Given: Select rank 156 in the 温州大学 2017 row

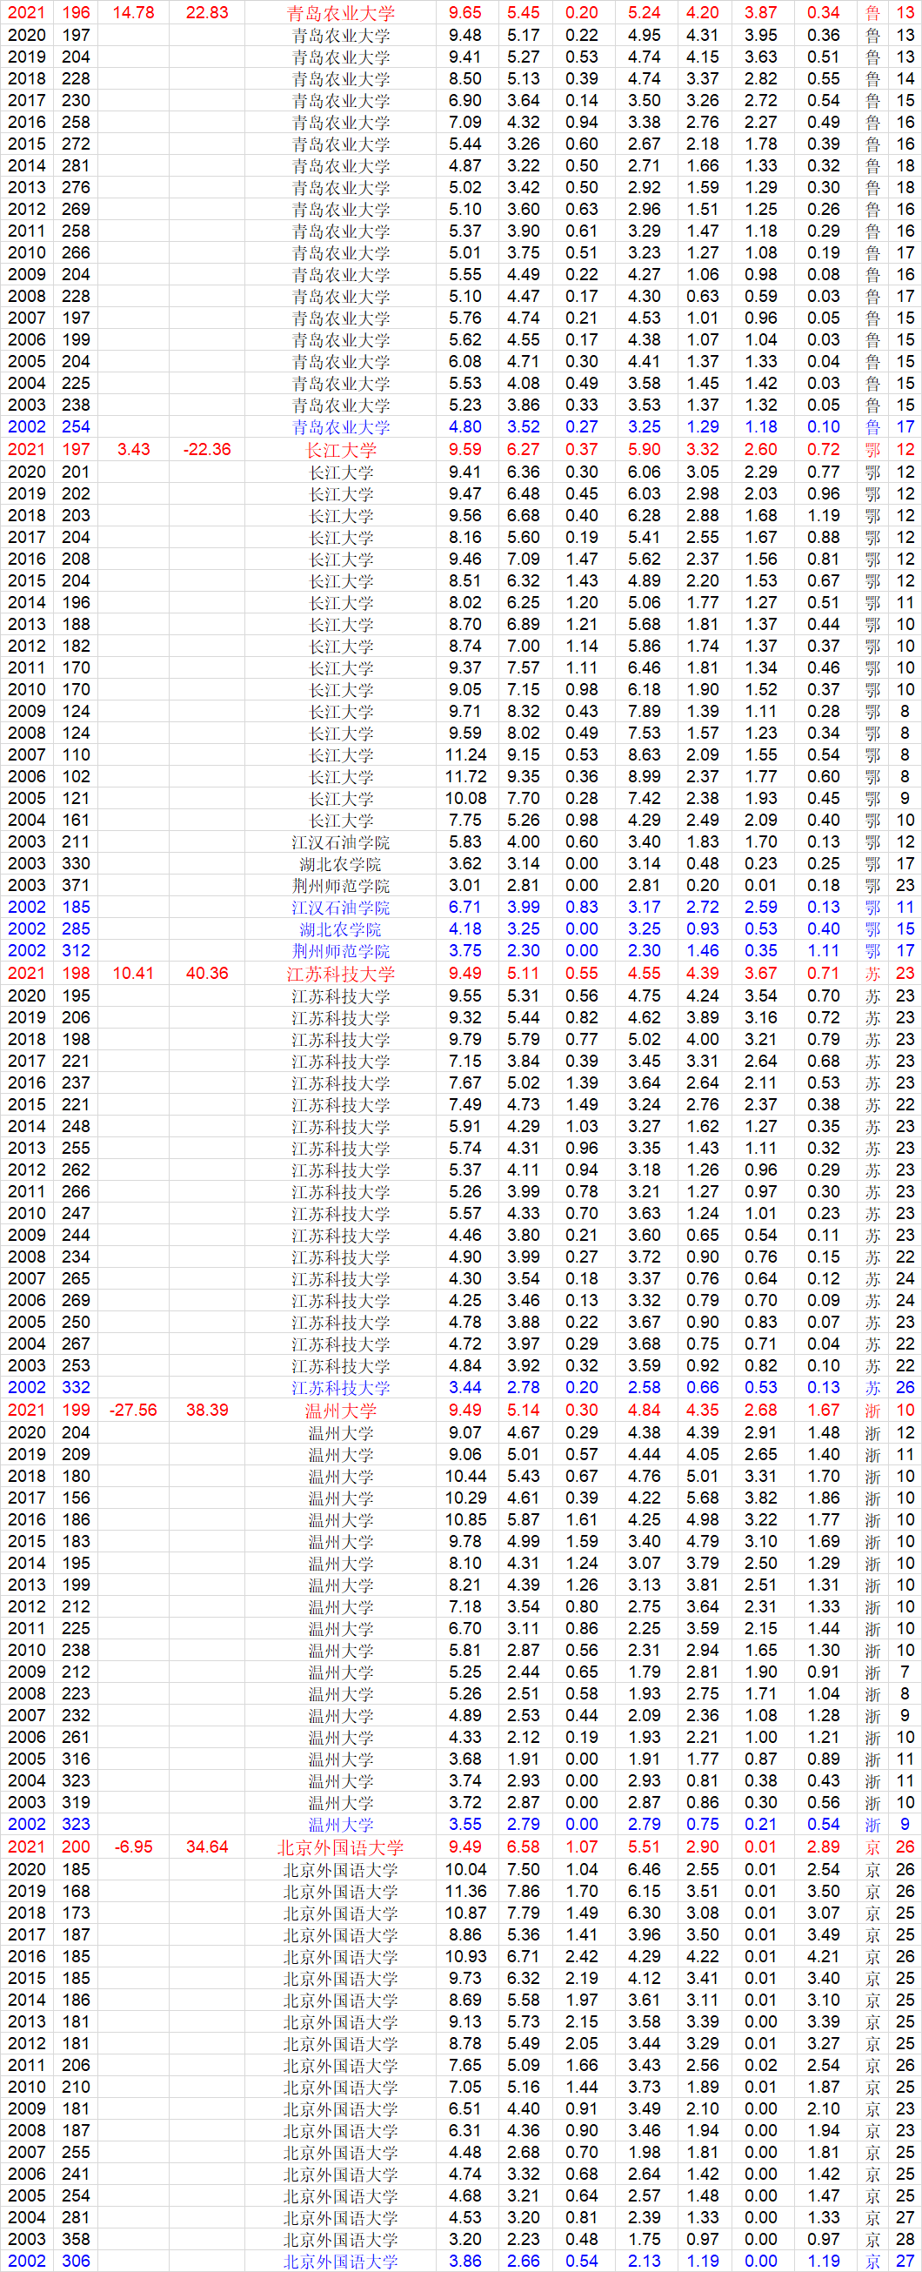Looking at the screenshot, I should (76, 1498).
